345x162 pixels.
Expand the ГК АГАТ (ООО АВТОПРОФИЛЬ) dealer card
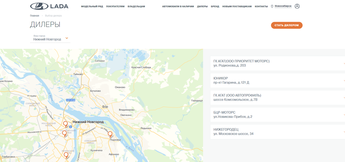click(277, 97)
